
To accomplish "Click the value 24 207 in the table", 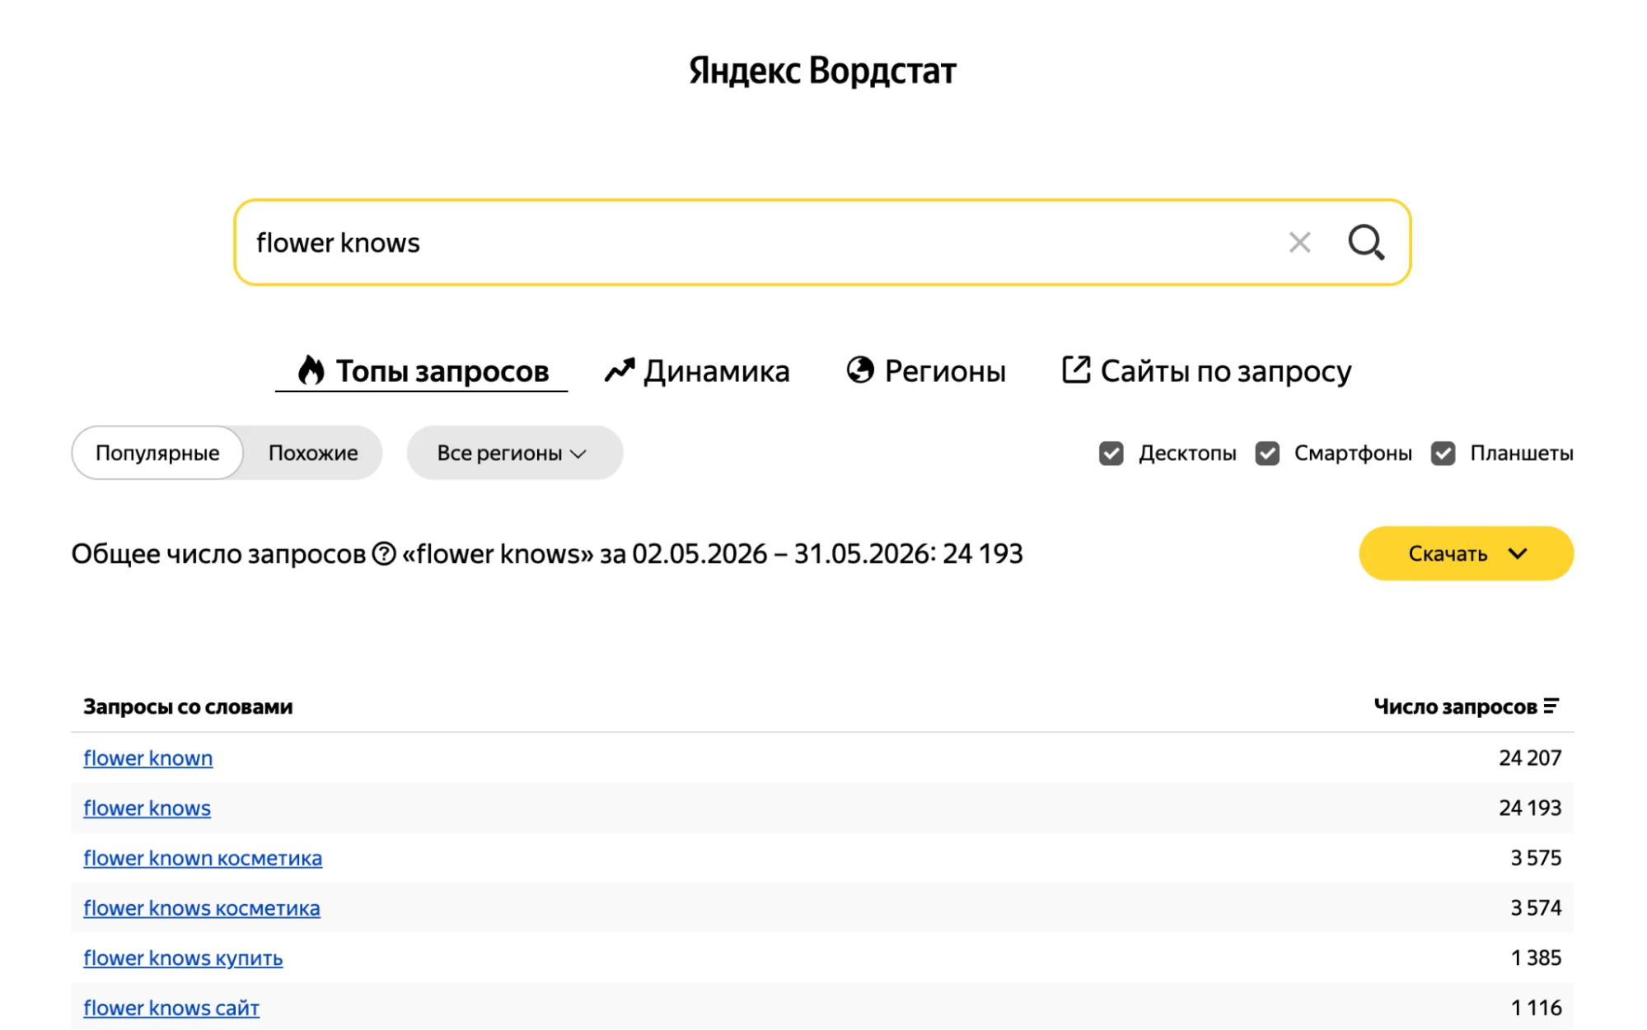I will click(x=1530, y=758).
